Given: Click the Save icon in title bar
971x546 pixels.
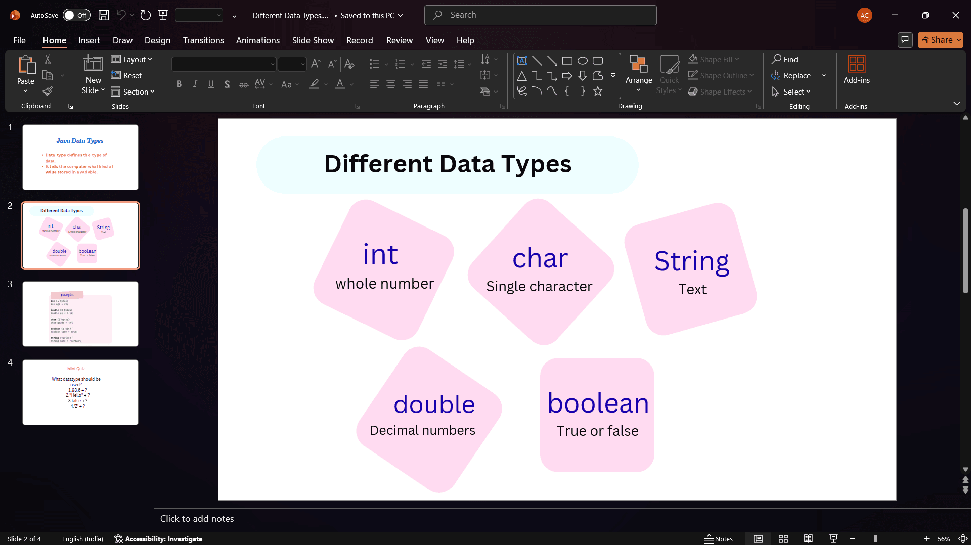Looking at the screenshot, I should [104, 15].
